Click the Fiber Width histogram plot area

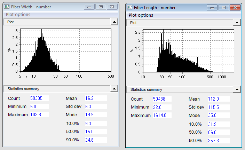point(65,50)
